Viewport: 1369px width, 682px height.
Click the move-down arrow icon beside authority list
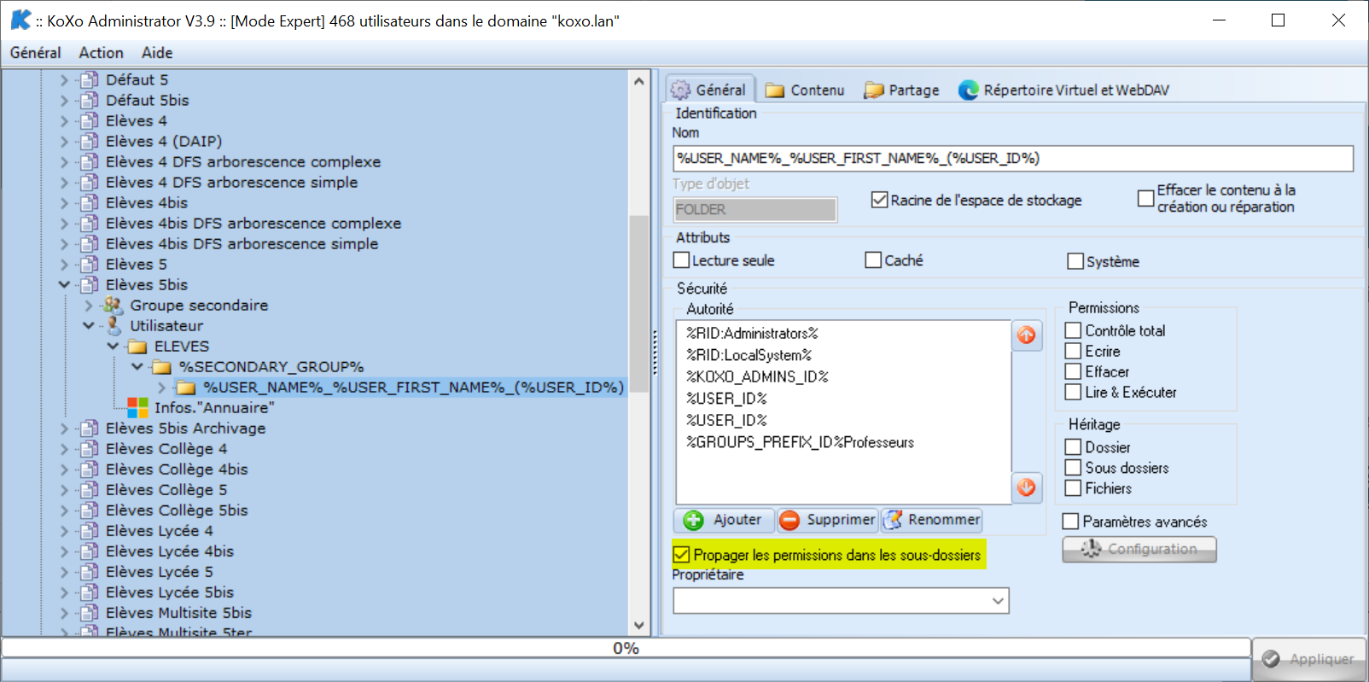(1026, 487)
